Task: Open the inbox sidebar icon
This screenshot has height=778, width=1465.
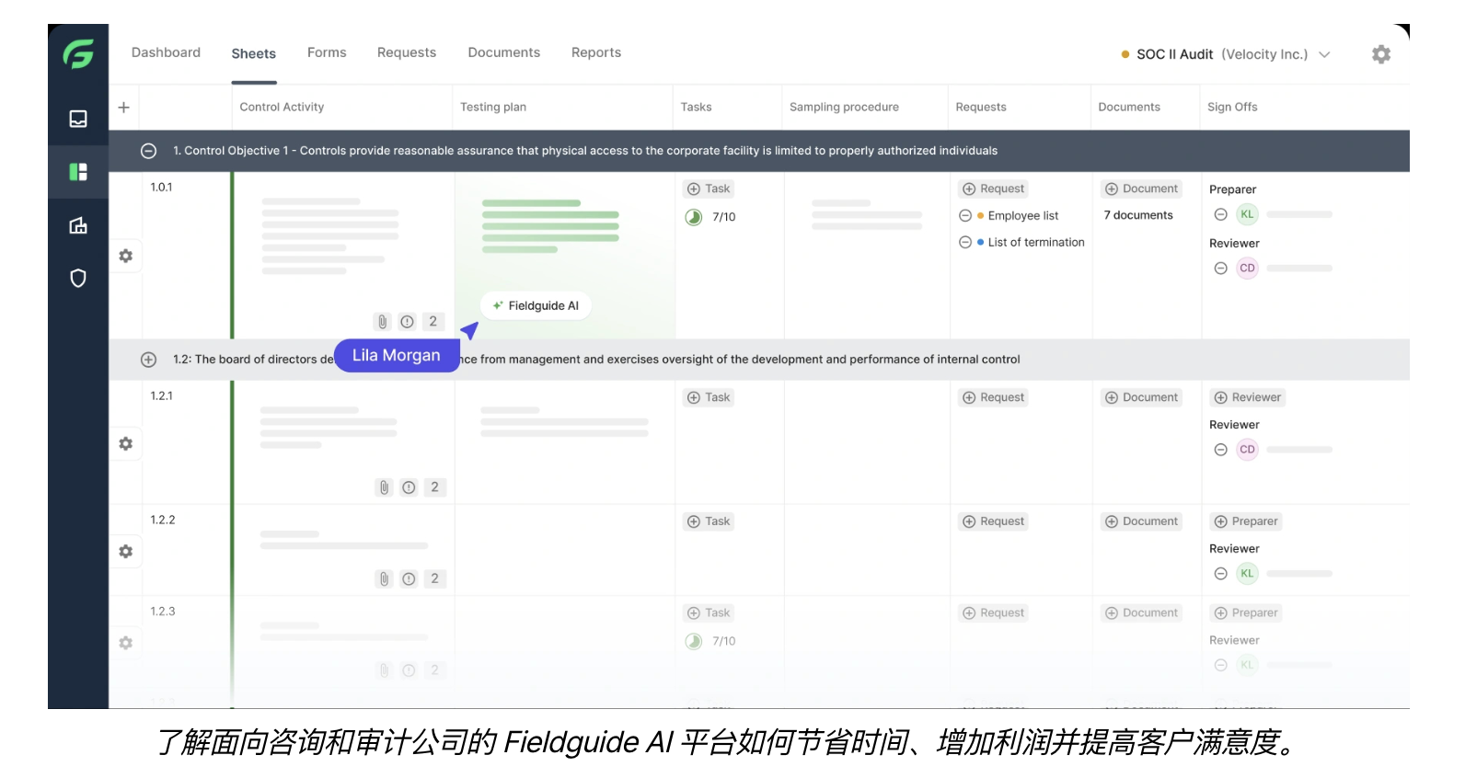Action: 78,119
